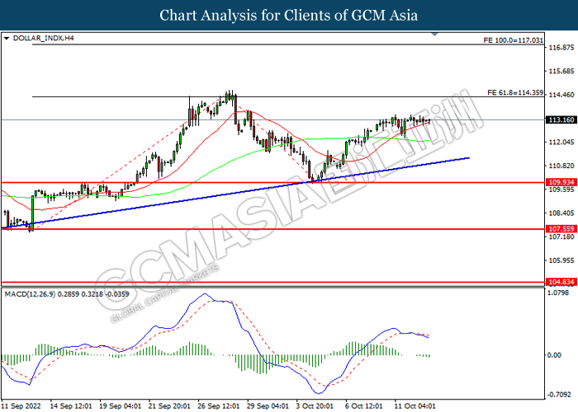Select the 14 Sep 12:01 time label
Image resolution: width=578 pixels, height=412 pixels.
71,406
